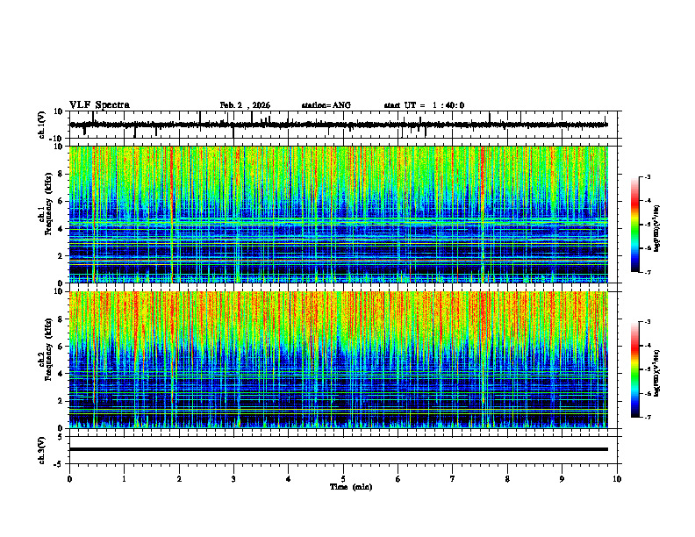Click time axis tick label "7"
Screen dimensions: 695x537
(453, 479)
